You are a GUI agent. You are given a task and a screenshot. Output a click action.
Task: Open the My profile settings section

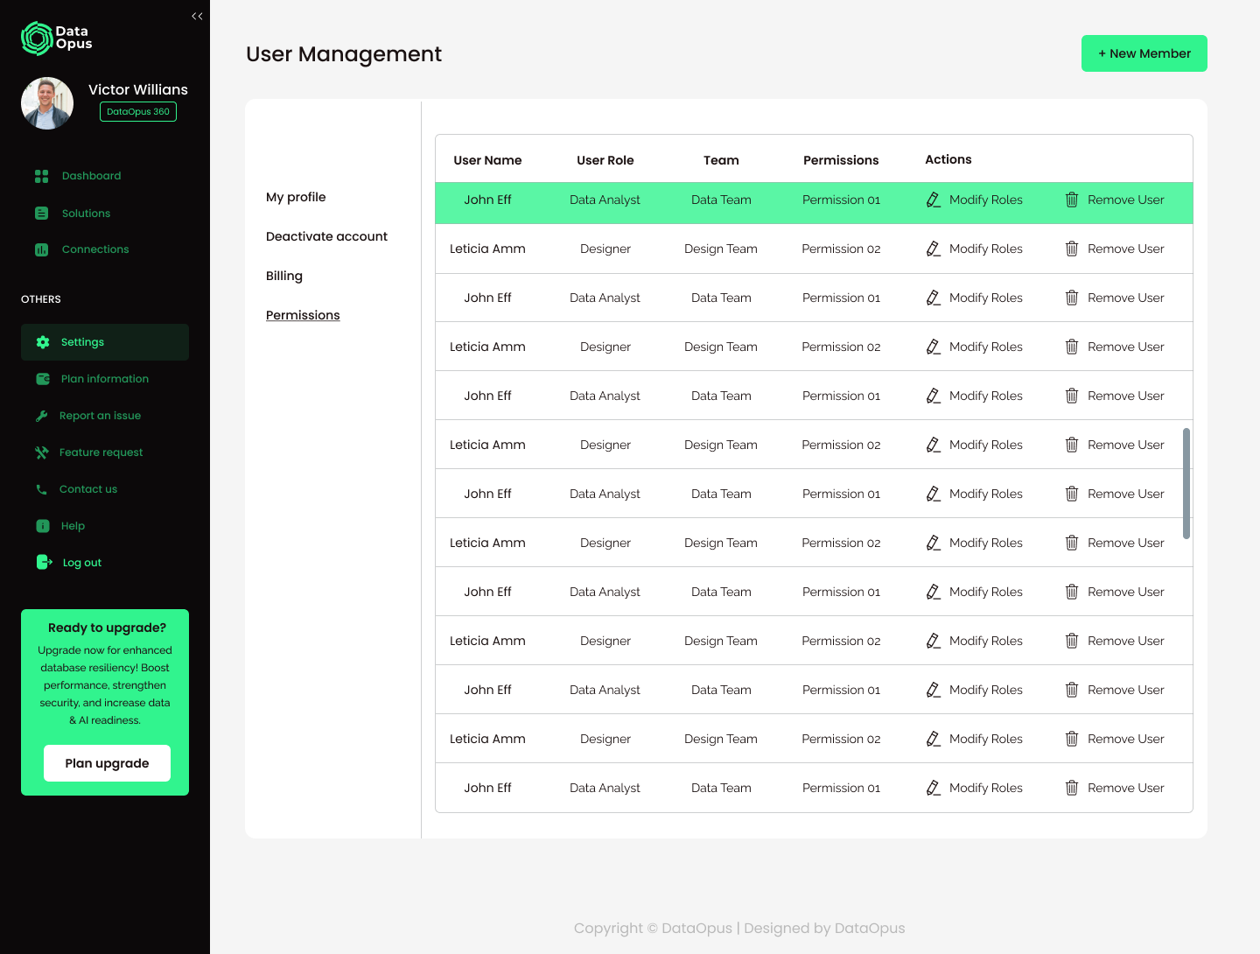(296, 197)
